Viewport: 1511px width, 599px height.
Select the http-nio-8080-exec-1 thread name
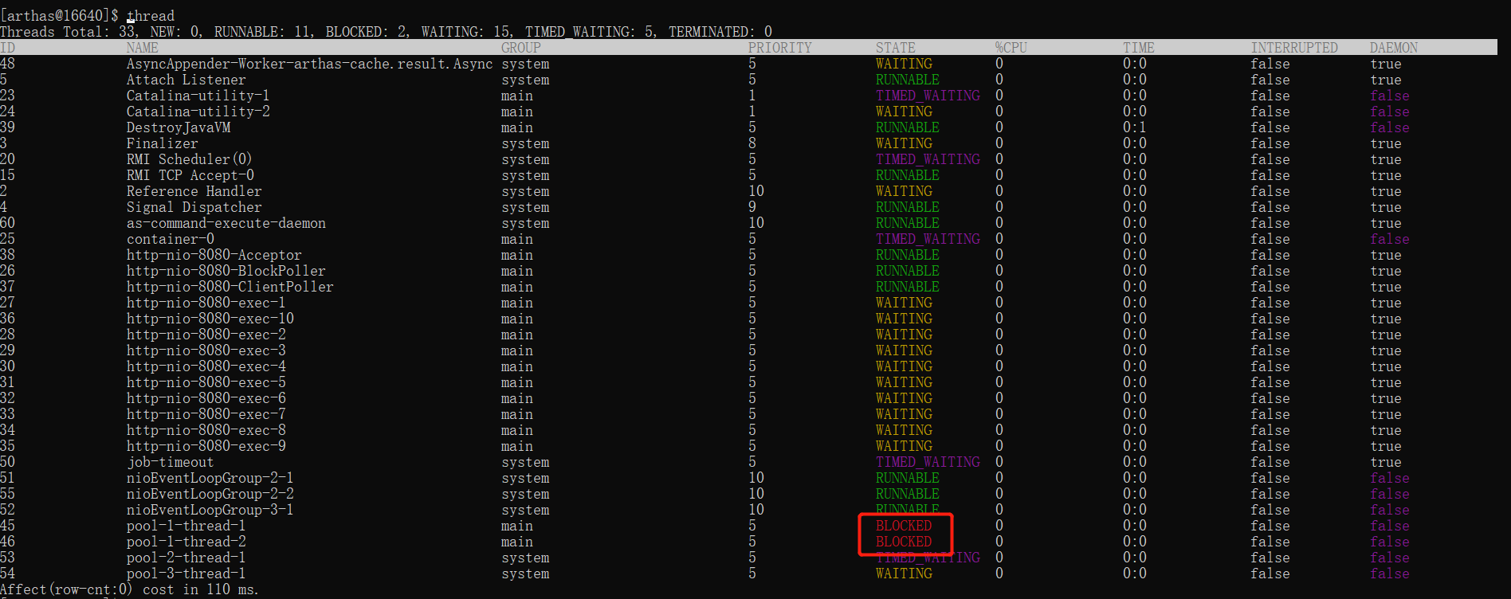(206, 303)
